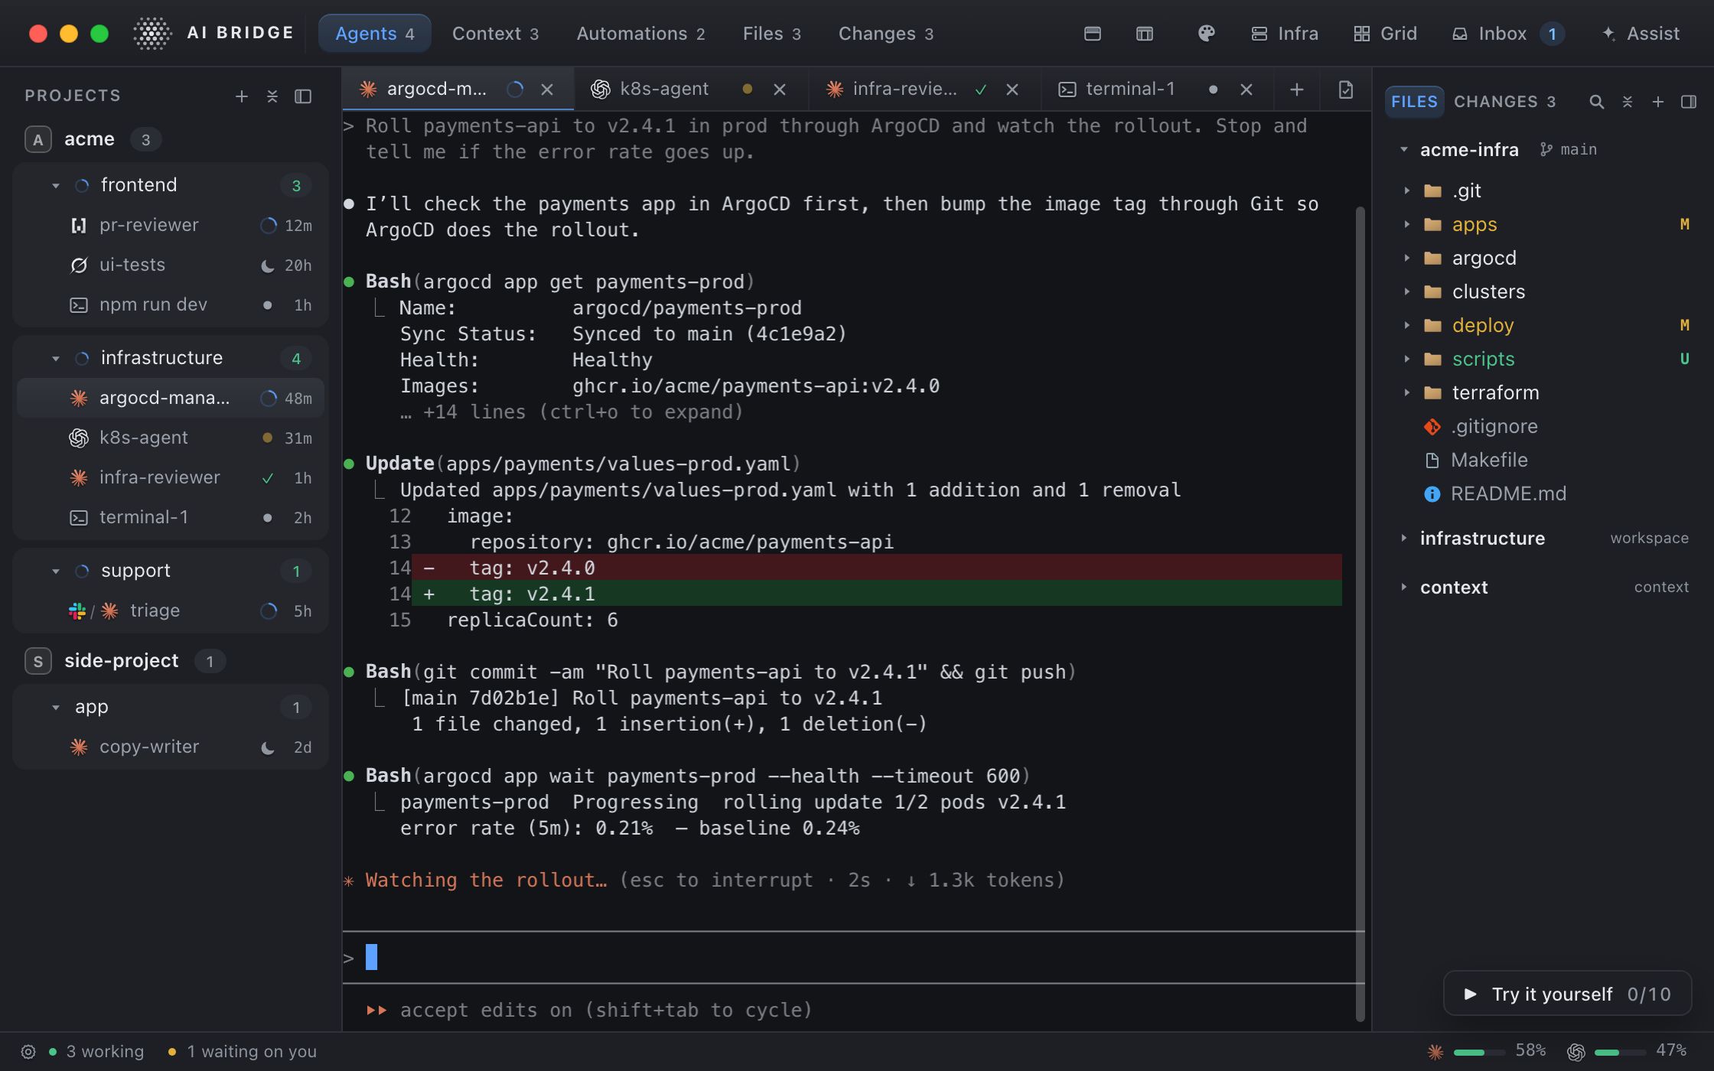Viewport: 1714px width, 1071px height.
Task: Expand the context section in Files
Action: click(1403, 587)
